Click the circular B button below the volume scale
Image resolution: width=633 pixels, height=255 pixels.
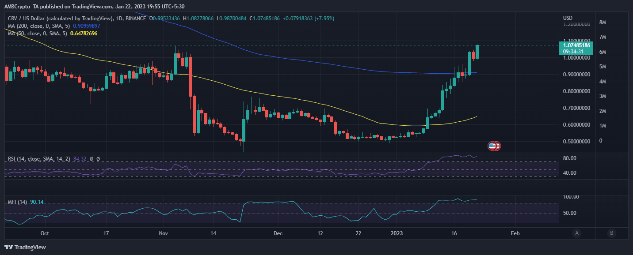[x=611, y=233]
